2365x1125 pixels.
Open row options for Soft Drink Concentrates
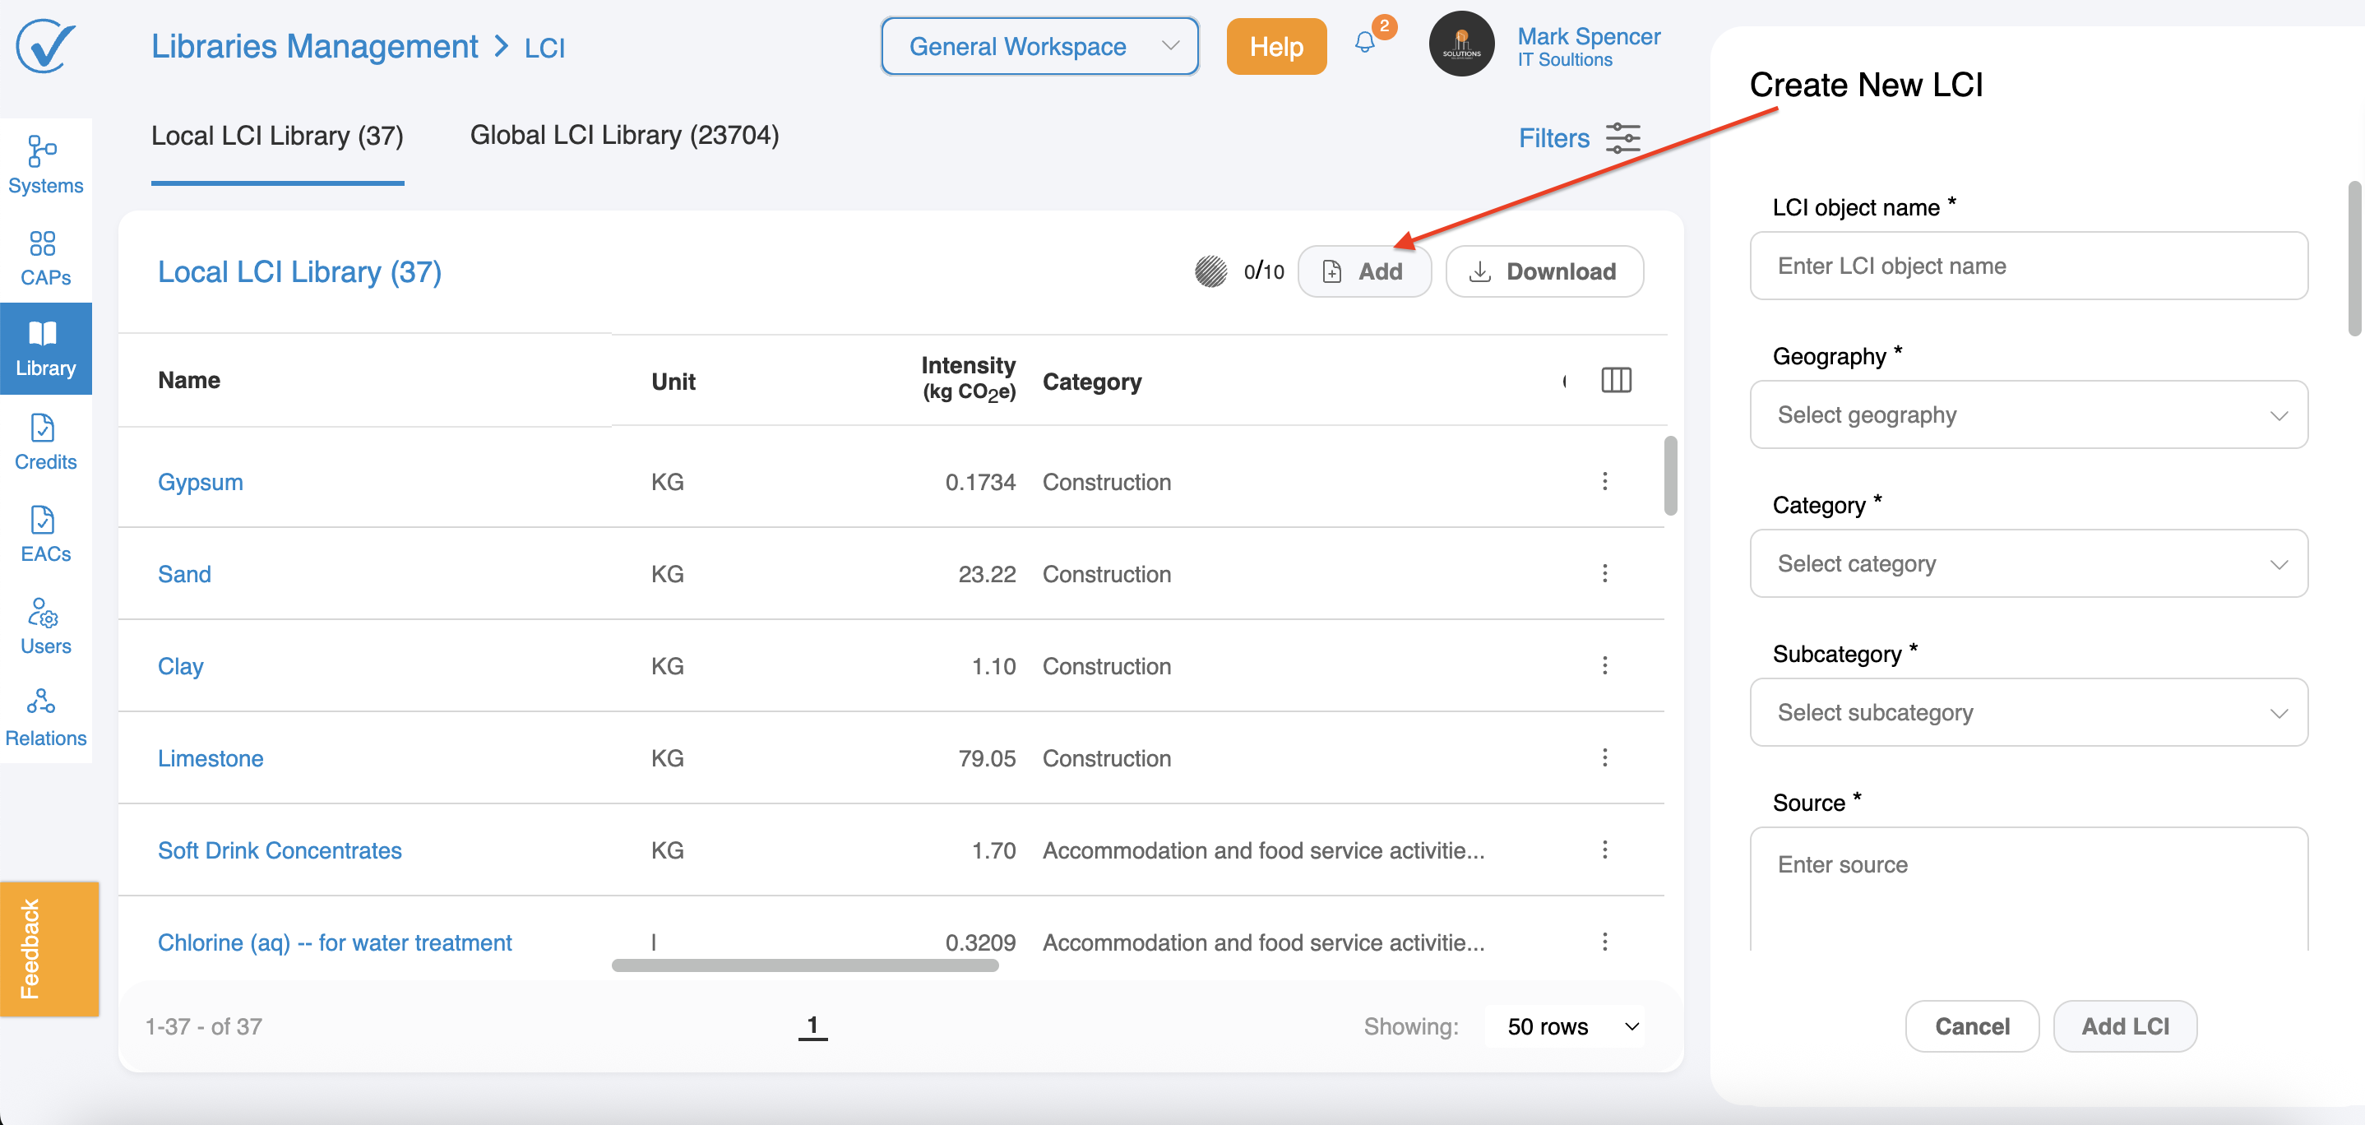1604,850
